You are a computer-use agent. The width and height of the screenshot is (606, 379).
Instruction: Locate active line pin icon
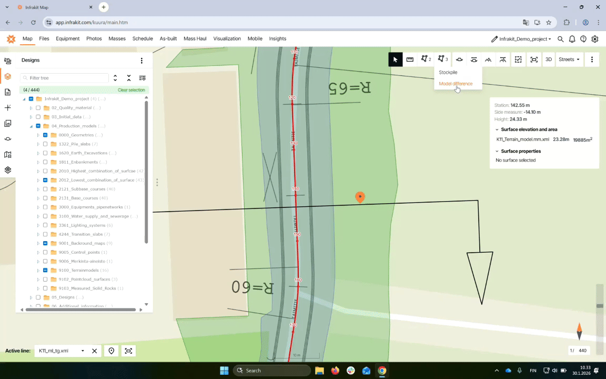[x=112, y=351]
